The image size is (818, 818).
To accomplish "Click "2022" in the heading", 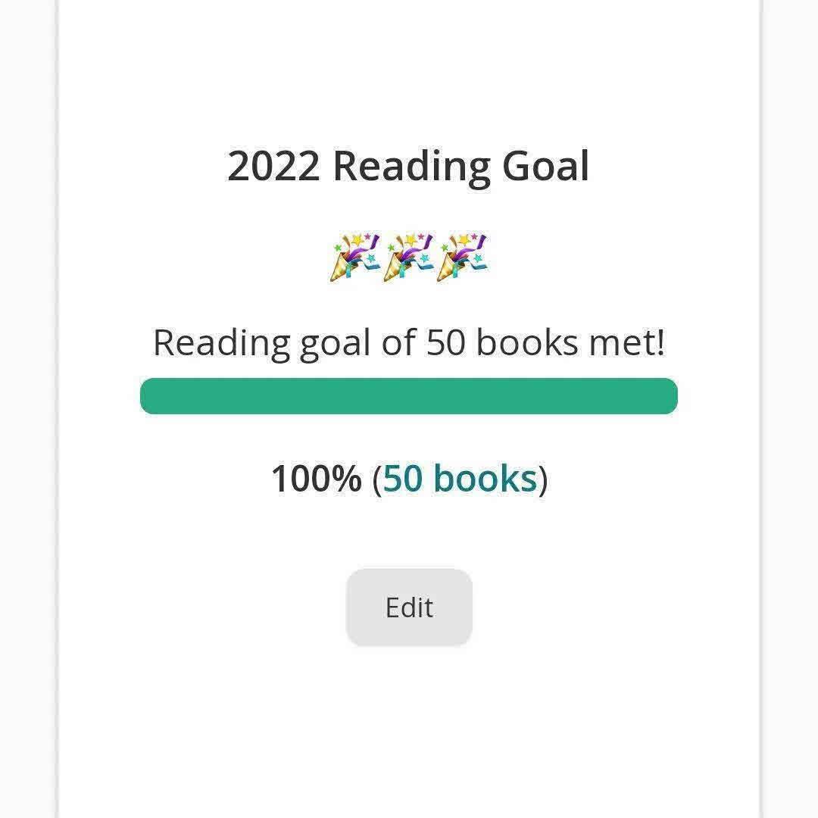I will coord(273,166).
